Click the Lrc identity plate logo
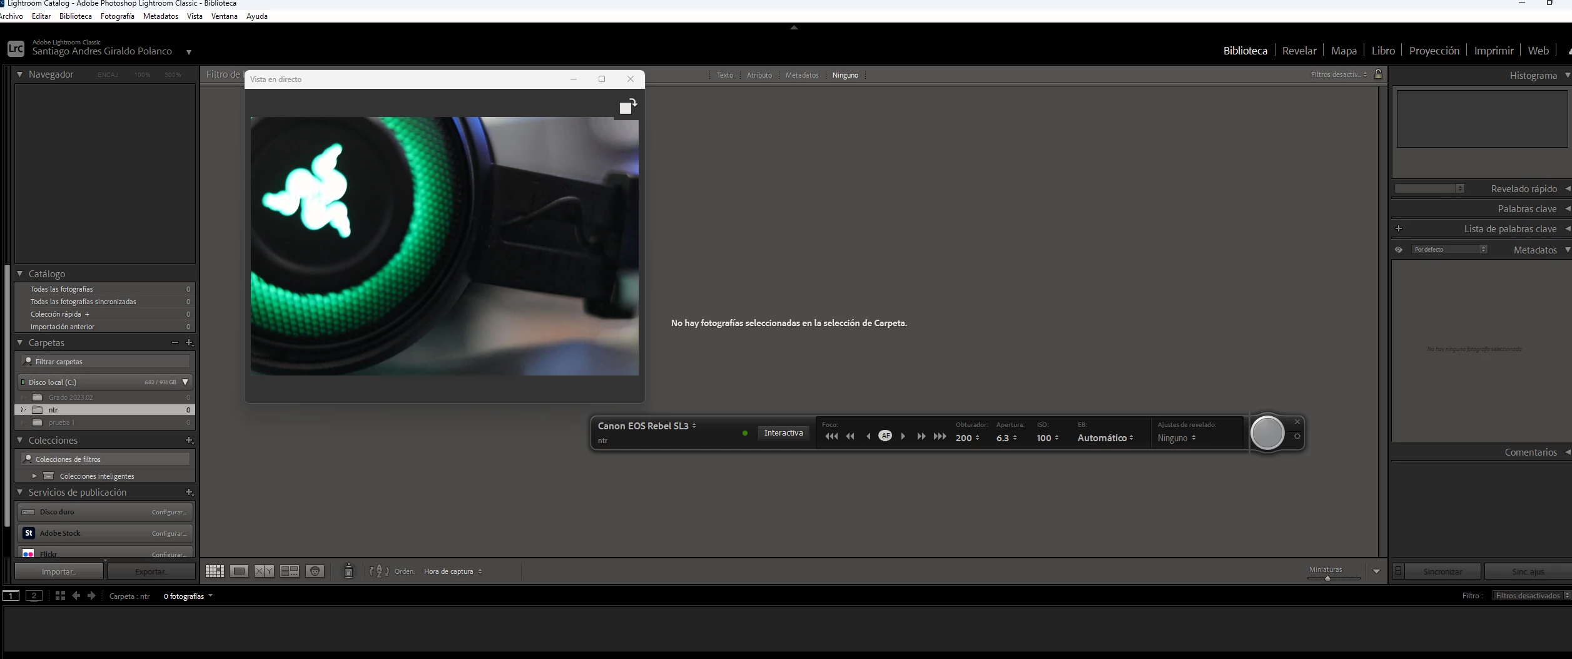The image size is (1572, 659). click(16, 48)
